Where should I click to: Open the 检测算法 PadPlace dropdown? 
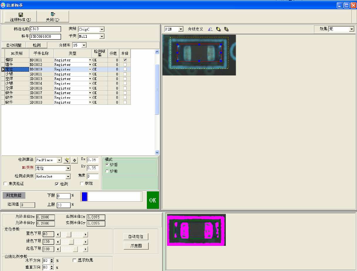point(59,160)
